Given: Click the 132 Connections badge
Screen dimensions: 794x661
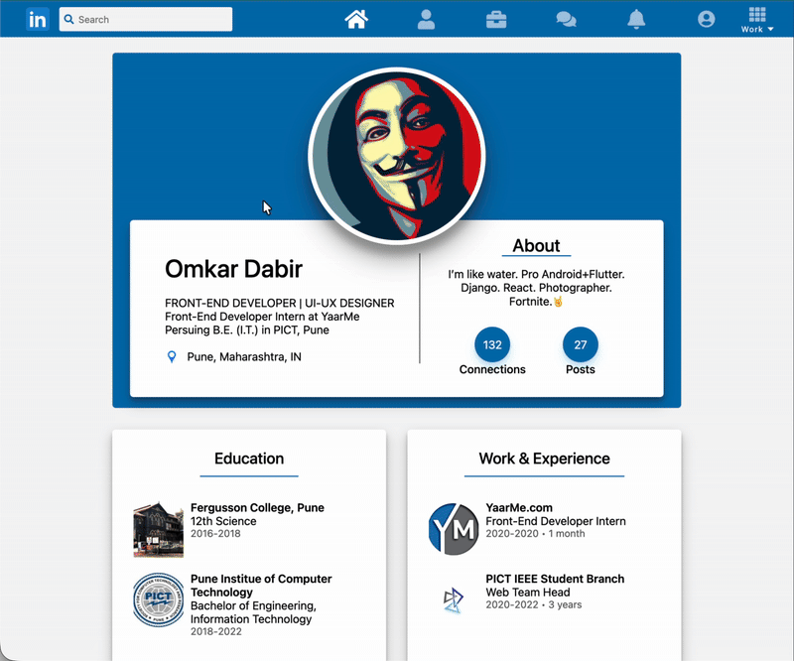Looking at the screenshot, I should point(492,344).
